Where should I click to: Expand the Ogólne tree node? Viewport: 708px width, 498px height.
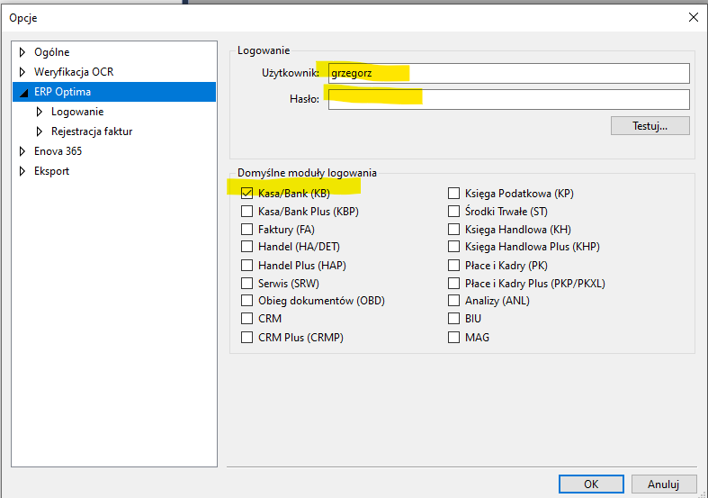[x=22, y=52]
